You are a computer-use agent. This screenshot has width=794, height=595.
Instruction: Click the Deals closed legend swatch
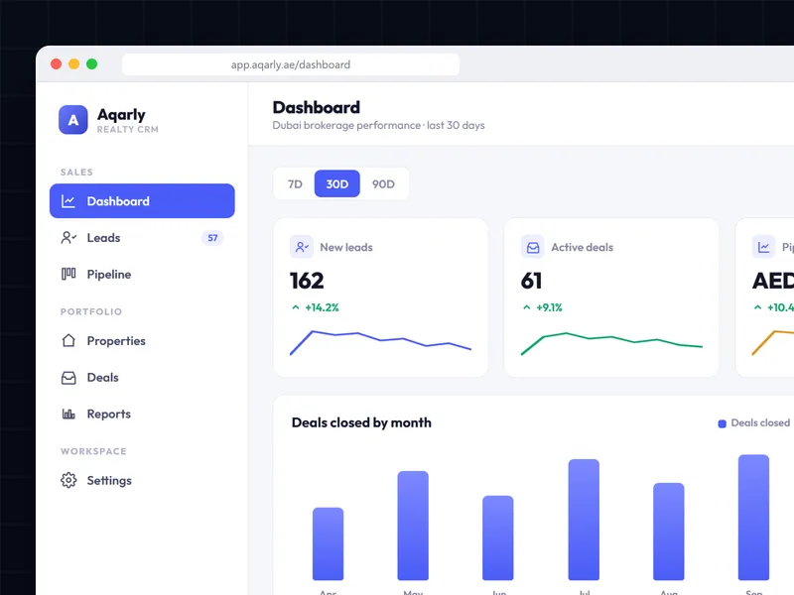coord(723,423)
